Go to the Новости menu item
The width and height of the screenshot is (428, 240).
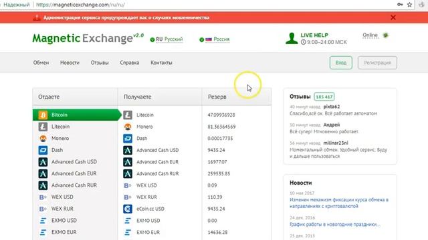(x=70, y=63)
